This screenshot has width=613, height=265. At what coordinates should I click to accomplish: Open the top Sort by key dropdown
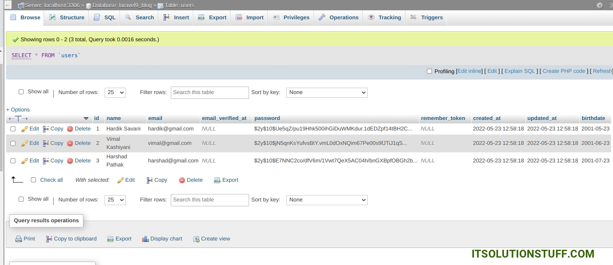(x=326, y=93)
